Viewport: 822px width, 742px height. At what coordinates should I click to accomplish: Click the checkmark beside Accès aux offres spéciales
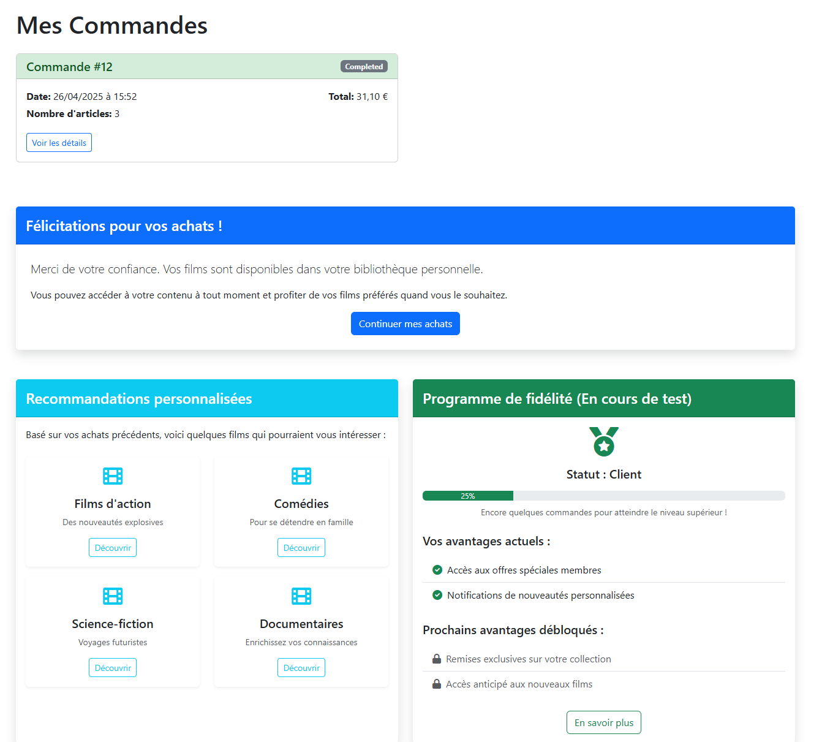437,570
